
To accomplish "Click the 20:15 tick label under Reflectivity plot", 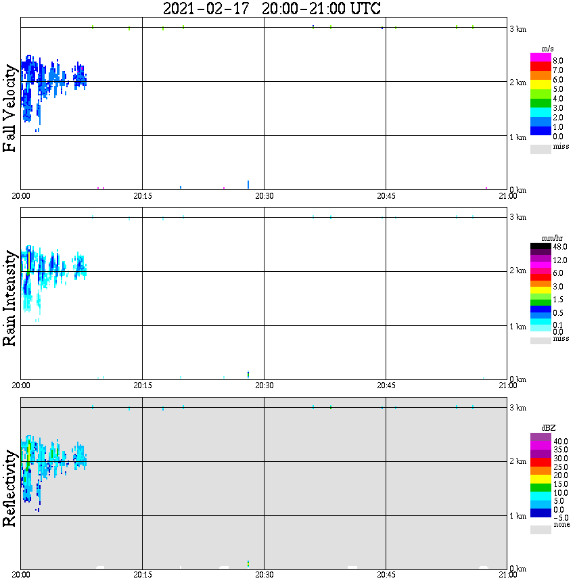I will (x=143, y=575).
